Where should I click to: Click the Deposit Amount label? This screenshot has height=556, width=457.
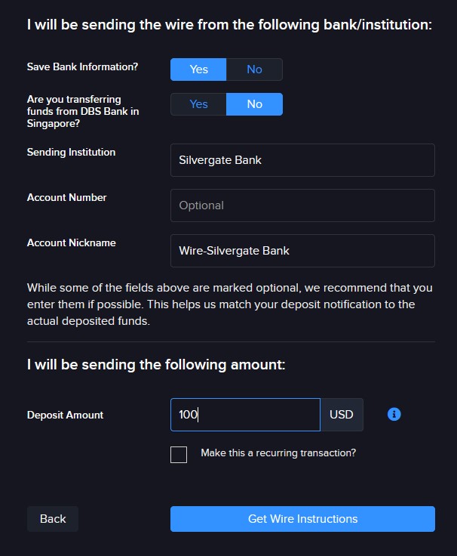[x=65, y=415]
